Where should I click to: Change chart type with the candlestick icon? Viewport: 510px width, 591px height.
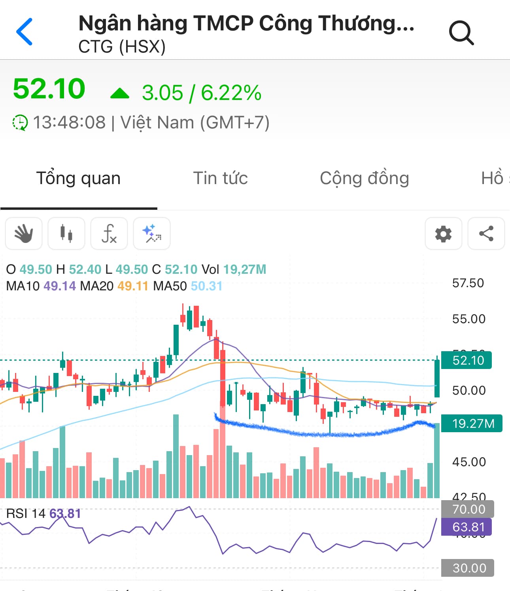click(66, 233)
